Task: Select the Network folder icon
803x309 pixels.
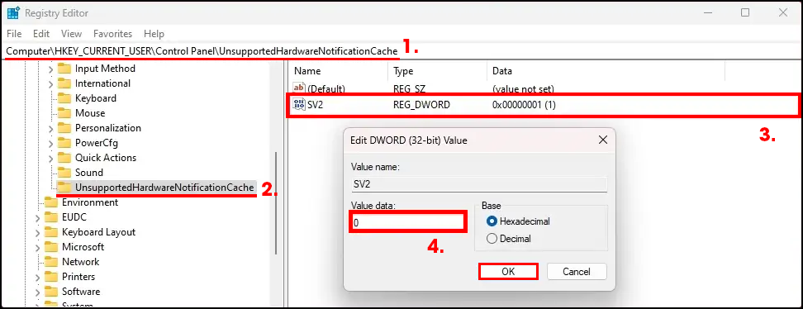Action: point(51,262)
